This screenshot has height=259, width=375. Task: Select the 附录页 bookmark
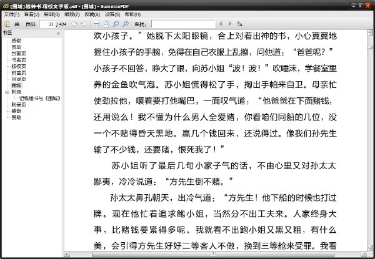pyautogui.click(x=19, y=105)
